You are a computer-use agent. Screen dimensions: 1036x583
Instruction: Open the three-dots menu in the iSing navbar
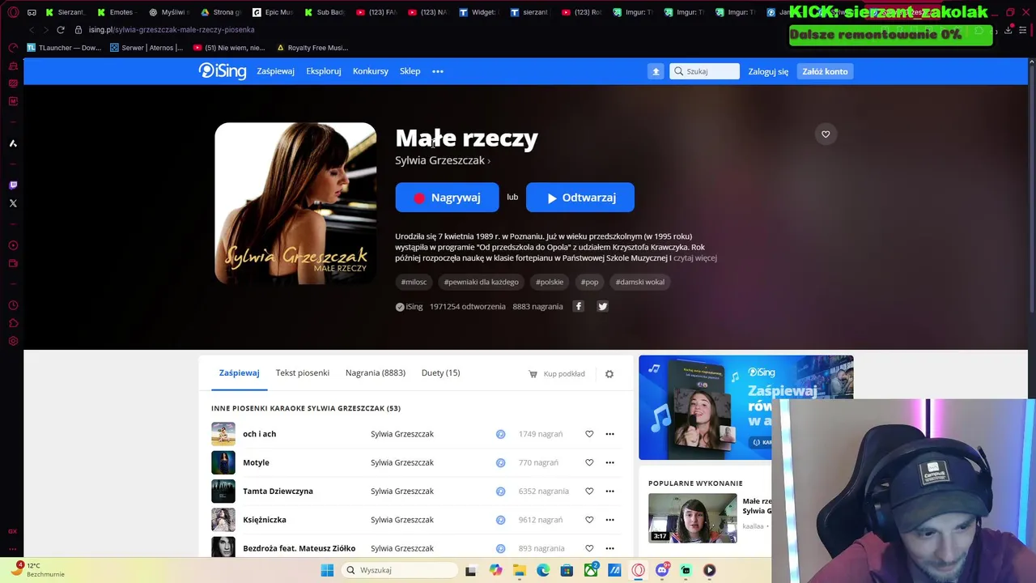pyautogui.click(x=438, y=71)
